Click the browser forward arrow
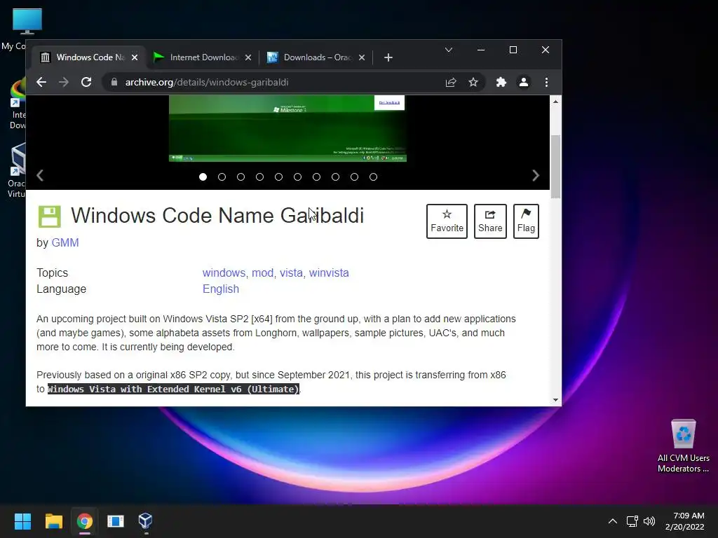718x538 pixels. coord(64,83)
